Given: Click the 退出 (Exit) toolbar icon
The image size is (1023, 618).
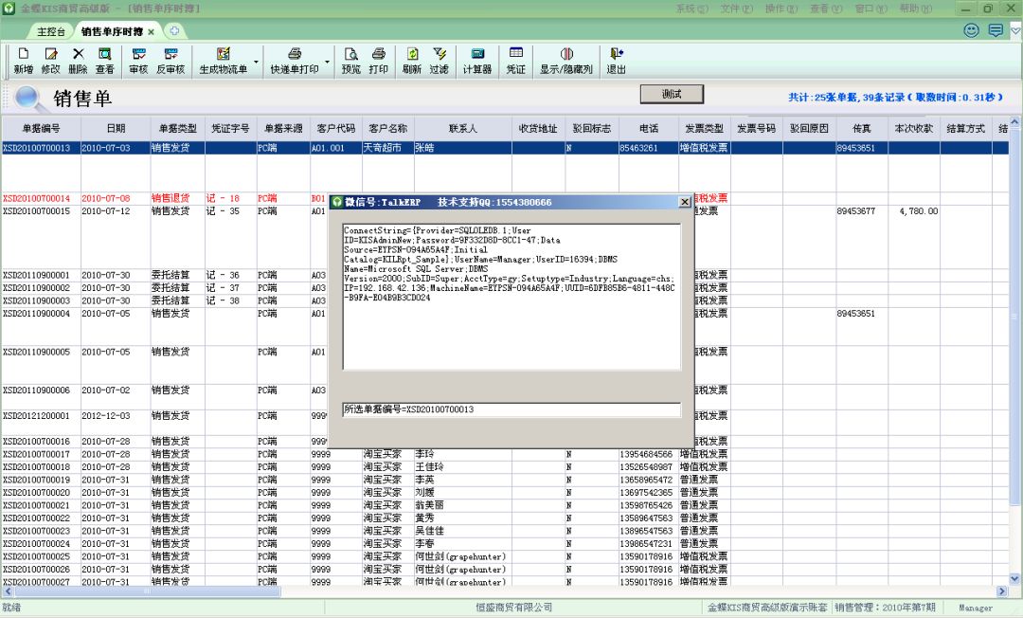Looking at the screenshot, I should pyautogui.click(x=616, y=61).
